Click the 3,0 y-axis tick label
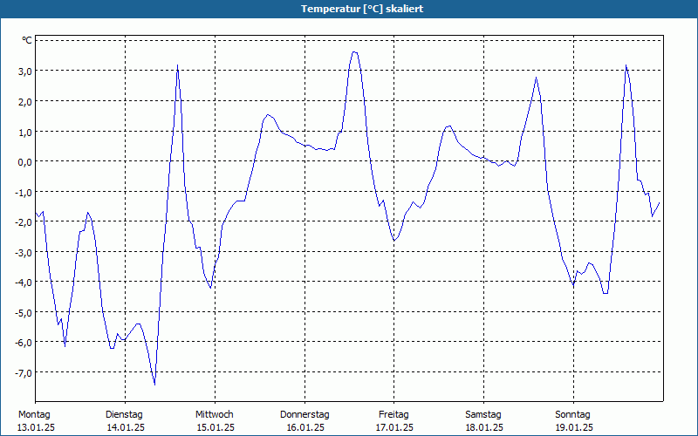The width and height of the screenshot is (698, 436). click(24, 72)
